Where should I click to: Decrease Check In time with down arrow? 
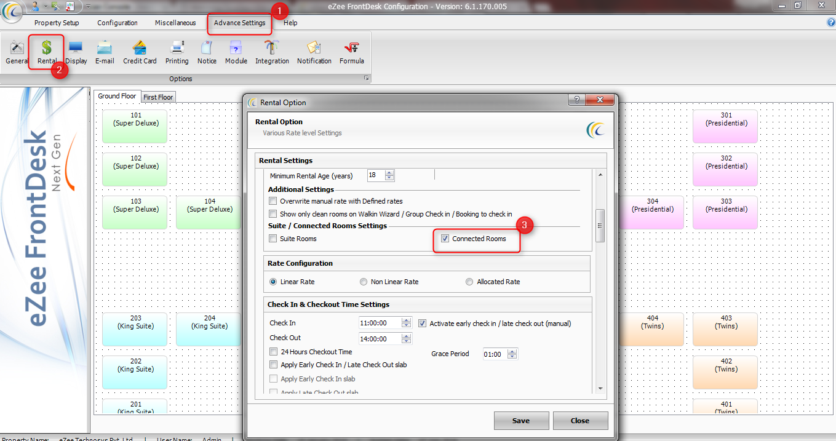(x=406, y=325)
